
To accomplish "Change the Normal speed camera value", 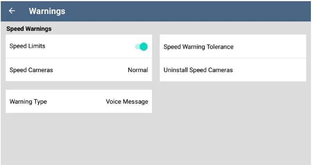I will (x=138, y=70).
